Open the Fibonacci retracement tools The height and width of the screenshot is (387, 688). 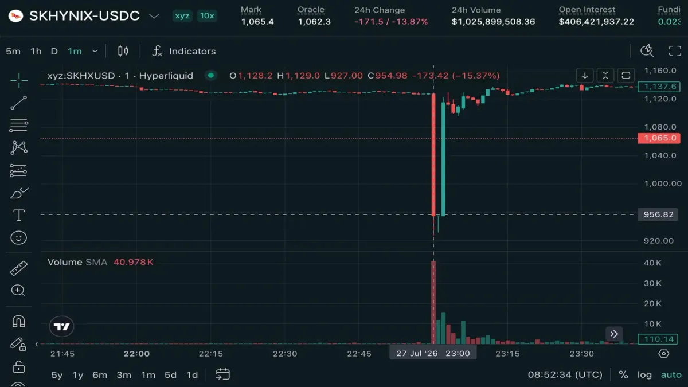click(x=19, y=126)
